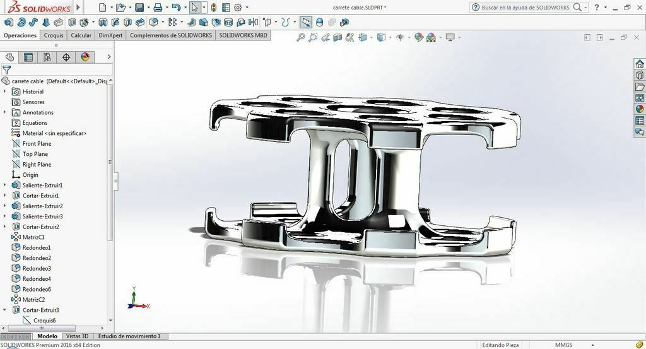Open the ConfigurationManager tab icon
Image resolution: width=646 pixels, height=349 pixels.
point(47,57)
